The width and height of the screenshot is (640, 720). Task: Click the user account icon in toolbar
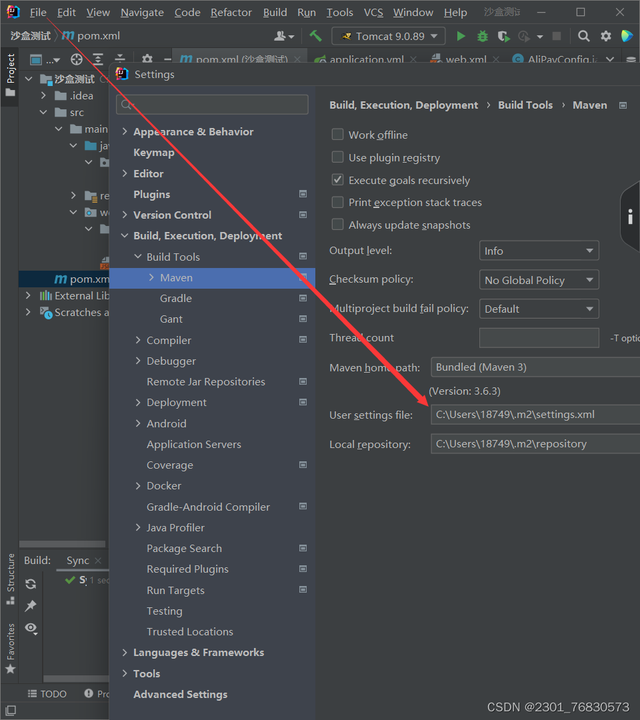(x=284, y=36)
